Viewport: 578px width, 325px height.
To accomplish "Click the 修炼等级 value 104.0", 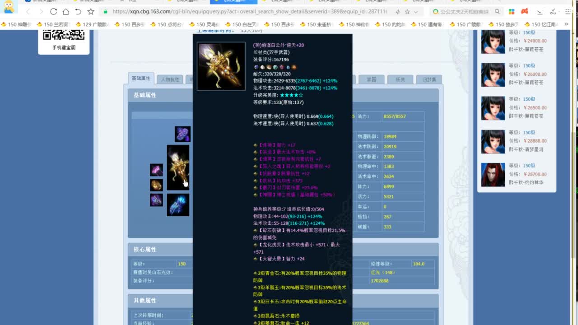I will point(419,264).
